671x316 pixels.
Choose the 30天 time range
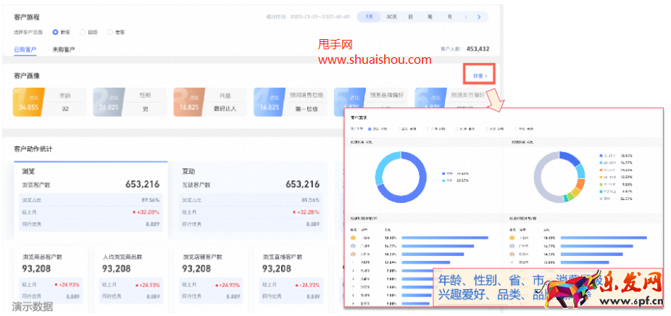(391, 17)
